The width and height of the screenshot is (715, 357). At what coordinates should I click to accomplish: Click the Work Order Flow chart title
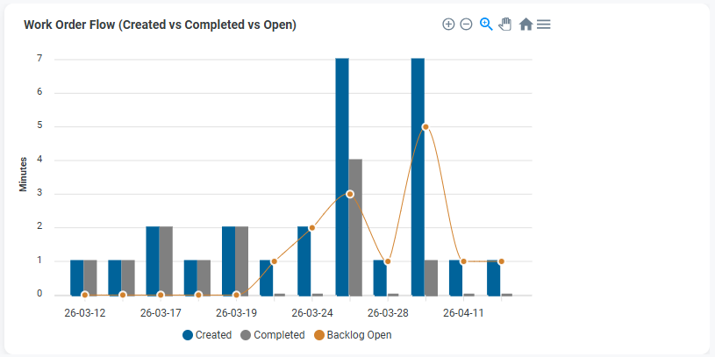160,25
